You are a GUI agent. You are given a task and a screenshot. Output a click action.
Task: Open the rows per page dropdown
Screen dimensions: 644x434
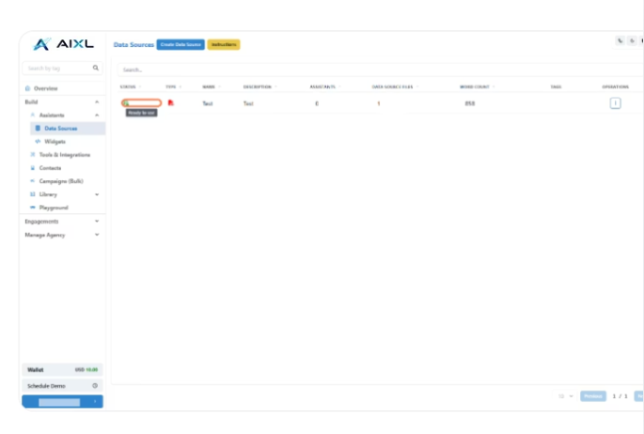point(566,396)
